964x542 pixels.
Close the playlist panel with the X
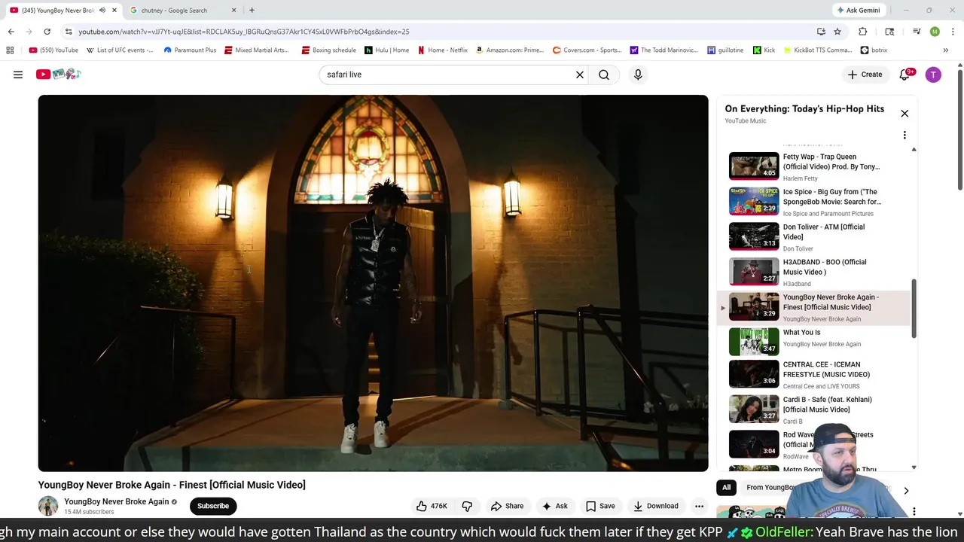pyautogui.click(x=905, y=114)
